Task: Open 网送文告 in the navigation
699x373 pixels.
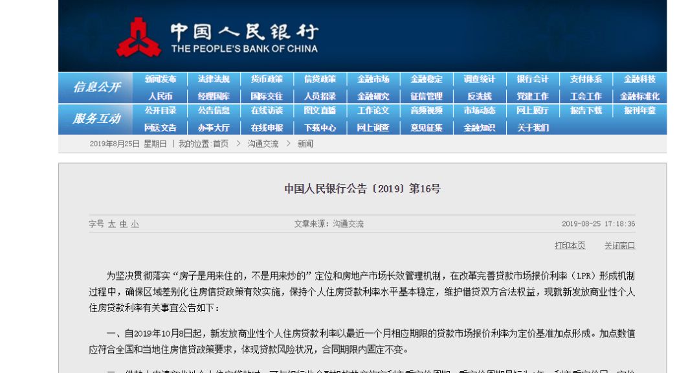Action: point(161,128)
